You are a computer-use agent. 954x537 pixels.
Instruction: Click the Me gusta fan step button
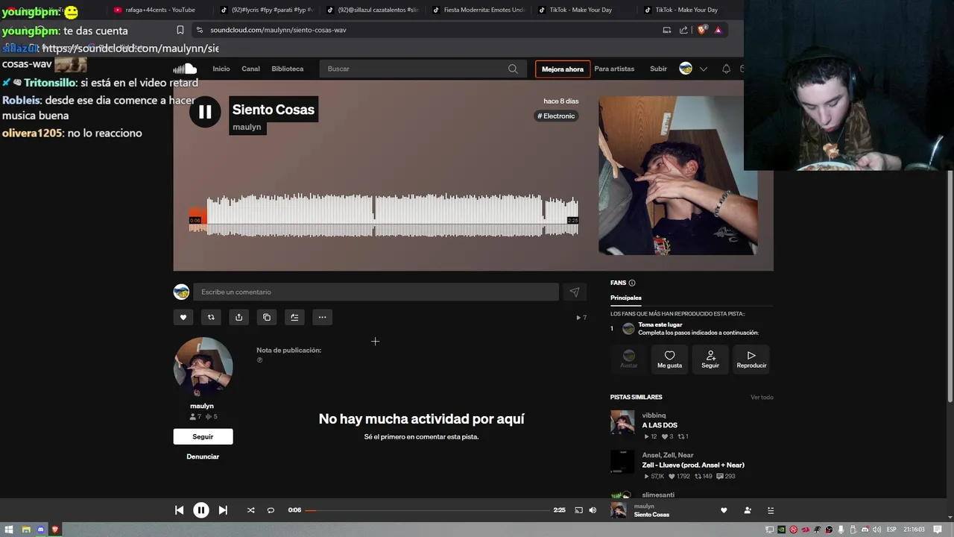[669, 359]
